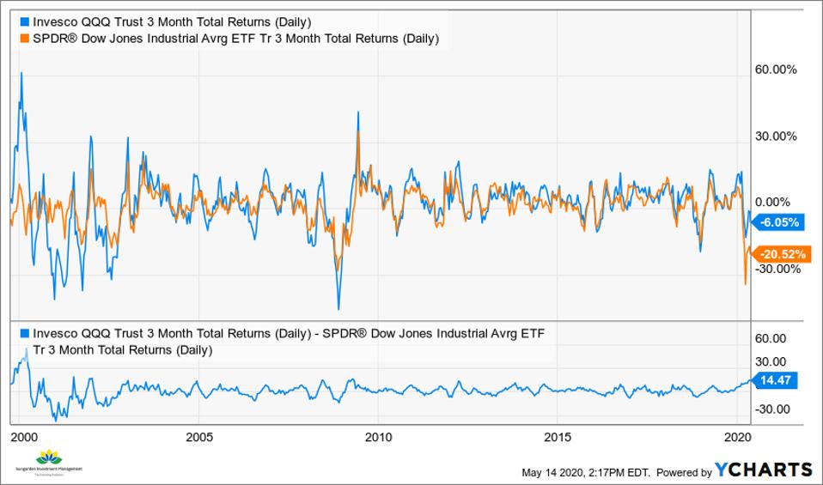This screenshot has width=823, height=485.
Task: Click the 30.00 axis label in lower chart
Action: click(771, 361)
